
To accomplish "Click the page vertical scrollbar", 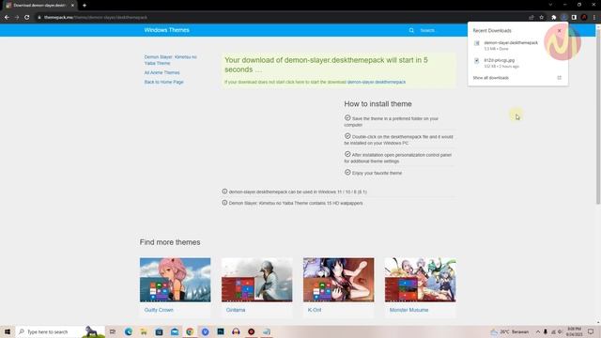I will pos(598,116).
